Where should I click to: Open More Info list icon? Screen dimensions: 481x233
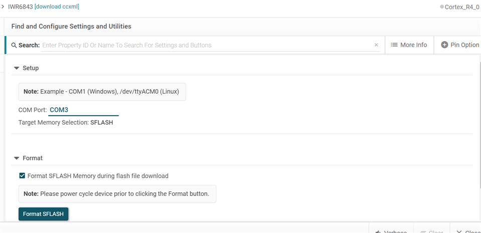(x=394, y=45)
